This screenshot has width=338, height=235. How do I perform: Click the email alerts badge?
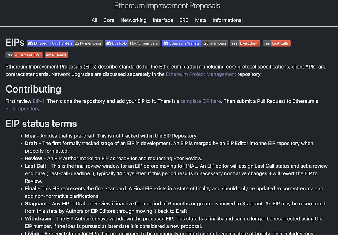tap(56, 55)
